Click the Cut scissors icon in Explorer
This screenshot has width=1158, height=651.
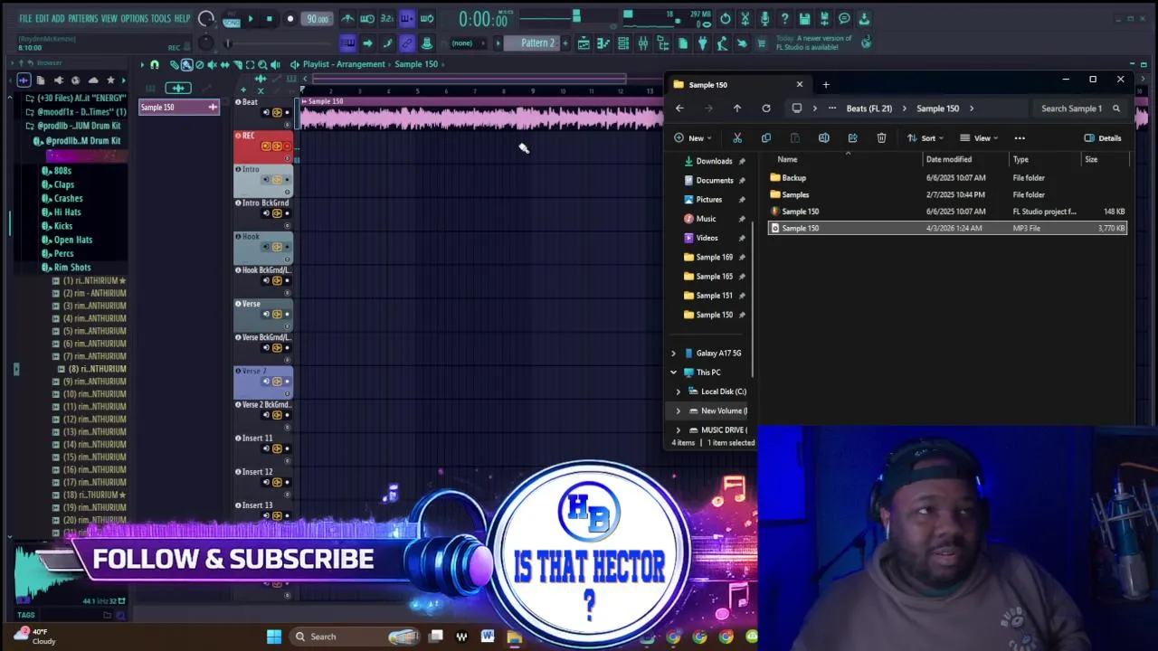click(x=737, y=138)
